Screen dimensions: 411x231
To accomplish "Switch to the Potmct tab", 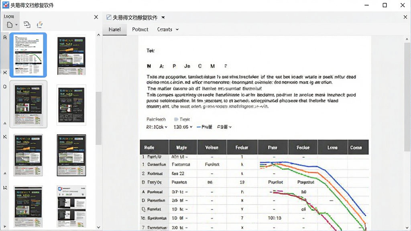I will [x=140, y=29].
